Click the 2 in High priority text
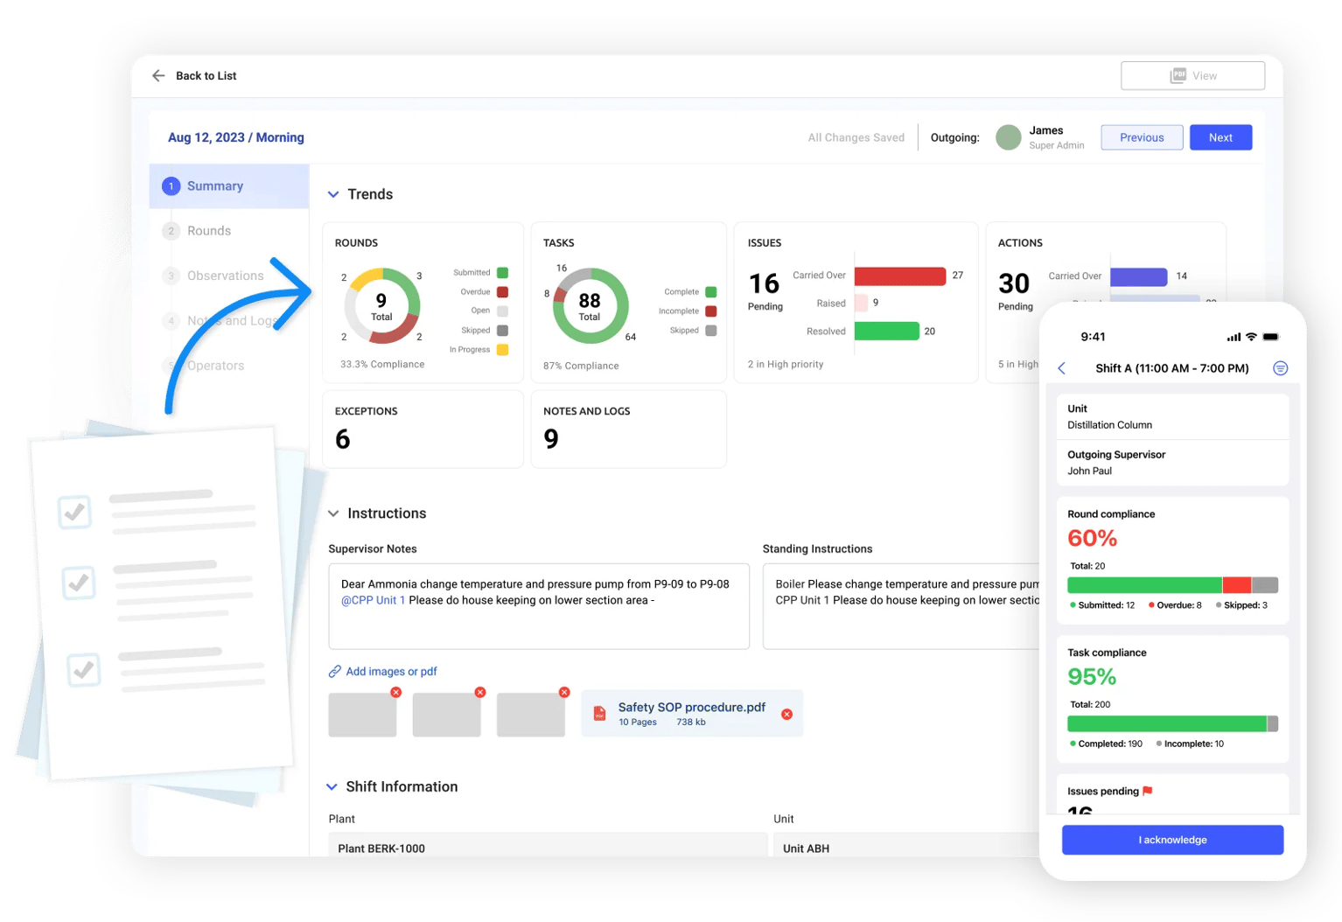The height and width of the screenshot is (922, 1342). pos(786,365)
